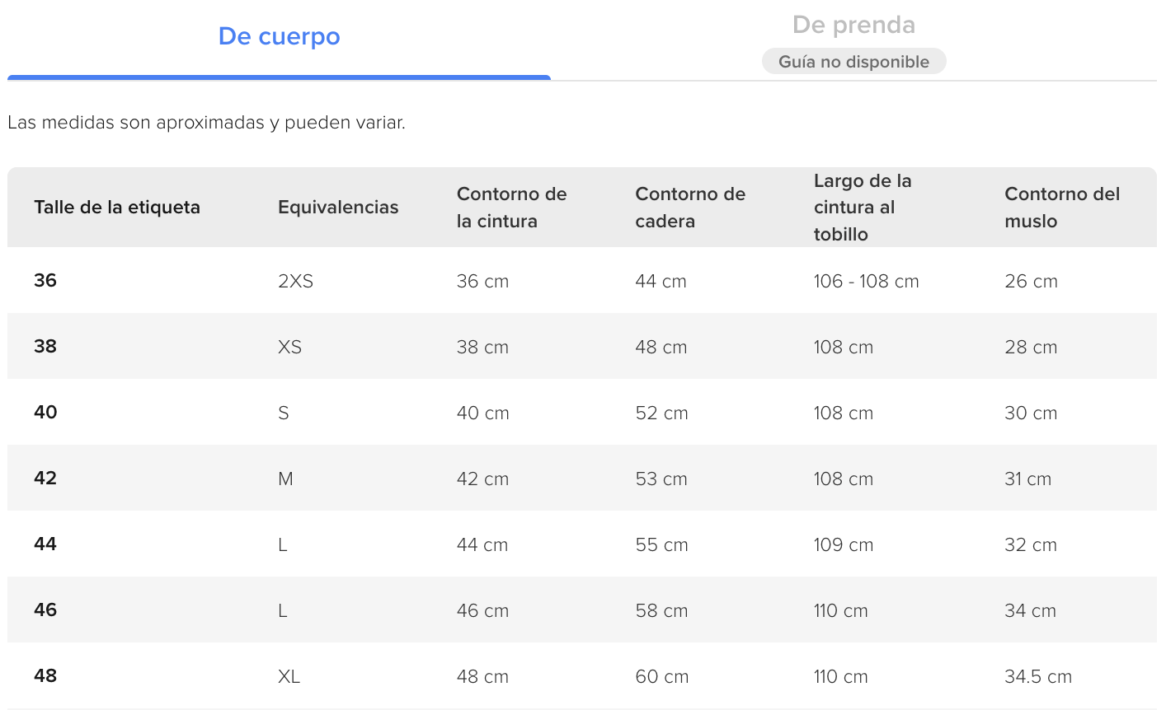Click the Contorno de cadera header

pos(690,208)
